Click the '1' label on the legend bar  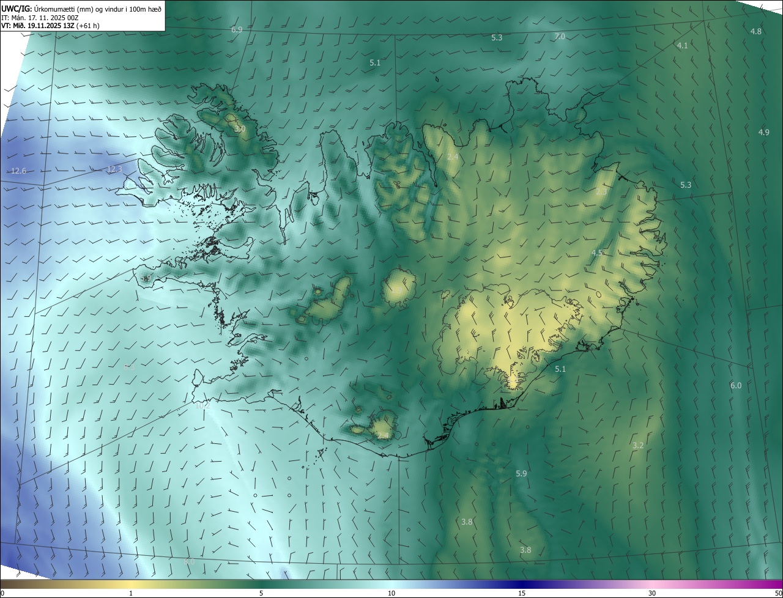(x=131, y=594)
